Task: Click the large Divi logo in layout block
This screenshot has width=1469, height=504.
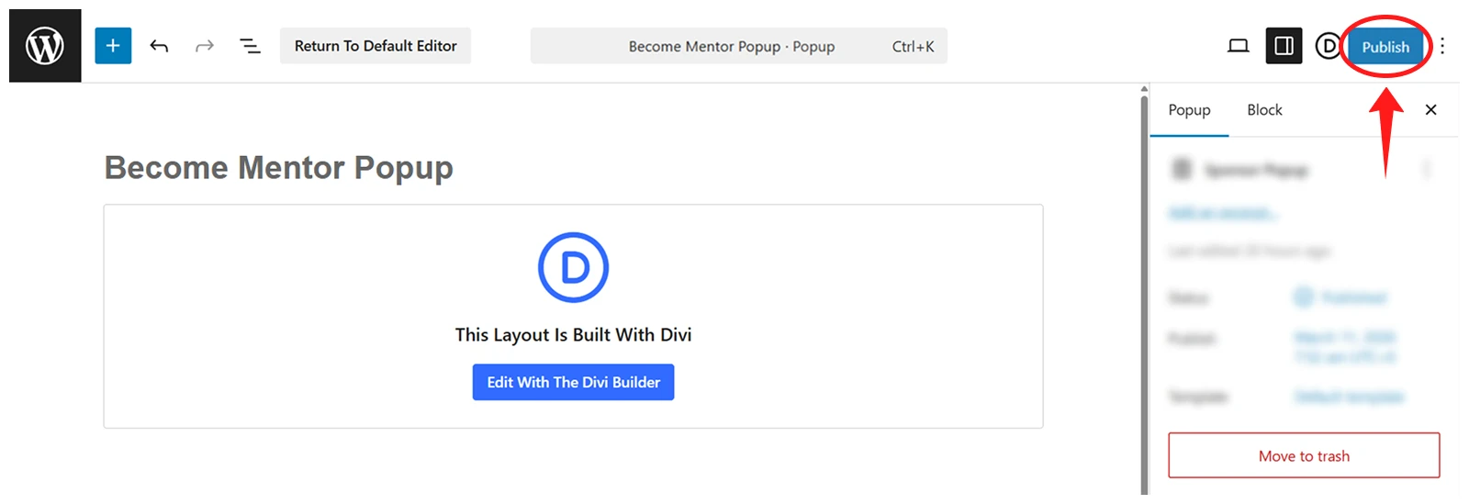Action: point(573,267)
